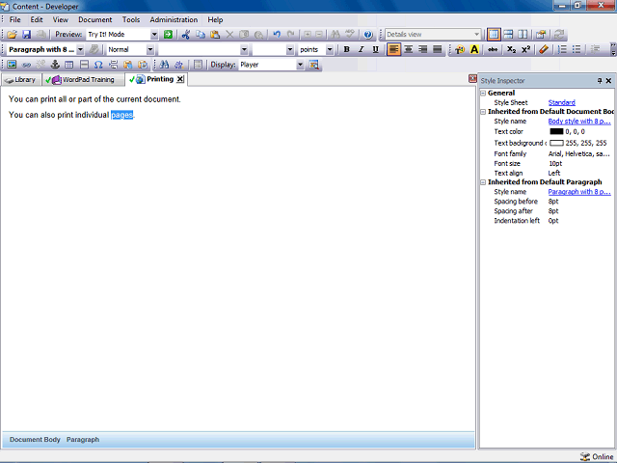The height and width of the screenshot is (463, 617).
Task: Apply yellow highlight with the A icon
Action: (474, 49)
